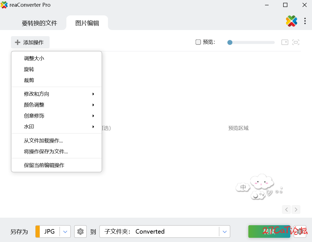Click the preview zoom slider handle
Viewport: 312px width, 242px height.
(x=230, y=43)
